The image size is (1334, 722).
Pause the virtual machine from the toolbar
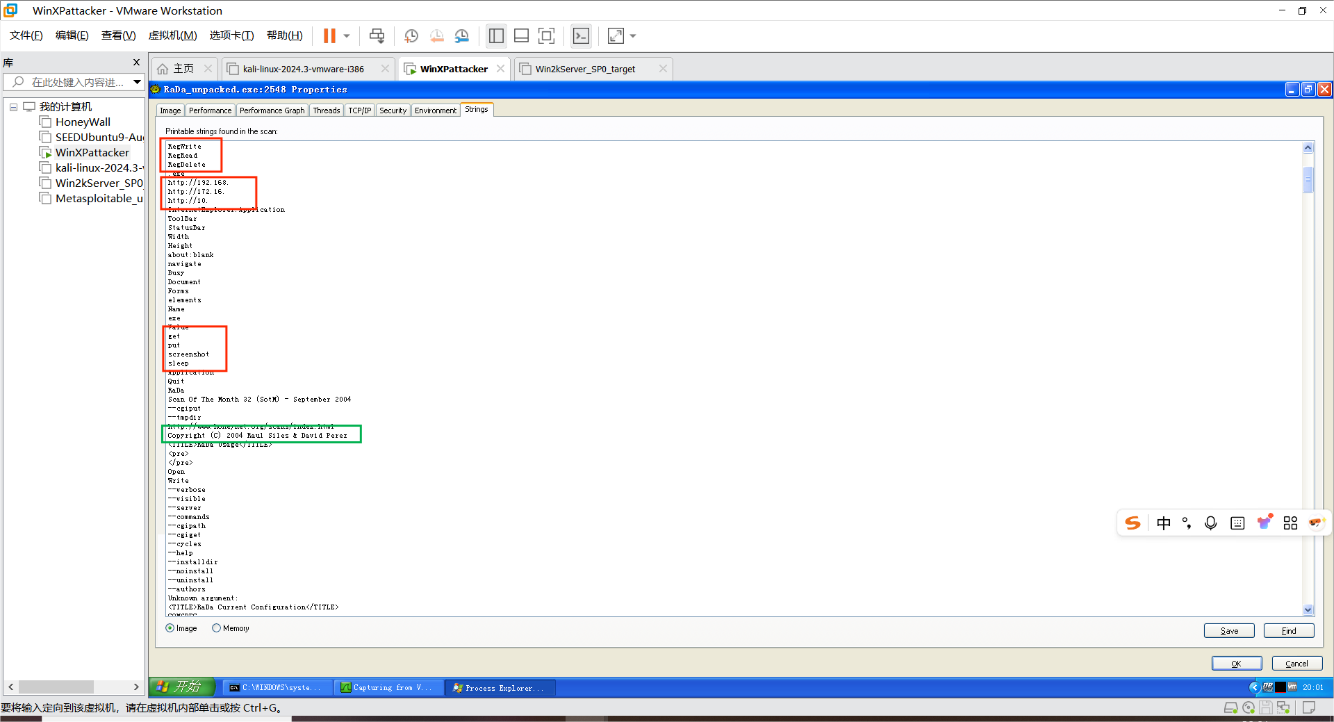coord(329,36)
